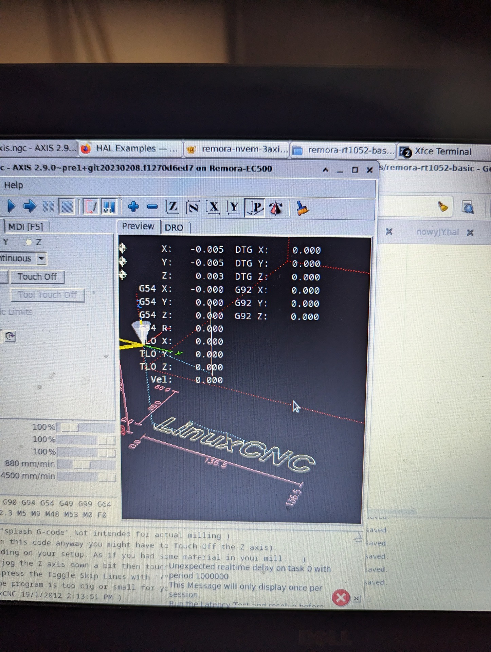Screen dimensions: 491x652
Task: Click the active codes line "G90 G94 G54 G49 G99 G64"
Action: [x=57, y=503]
